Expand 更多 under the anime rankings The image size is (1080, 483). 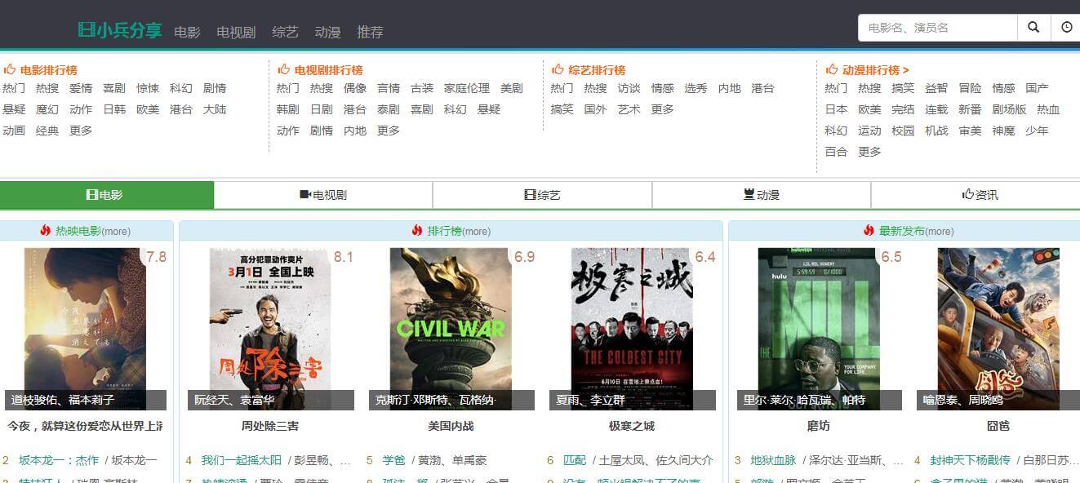tap(869, 152)
